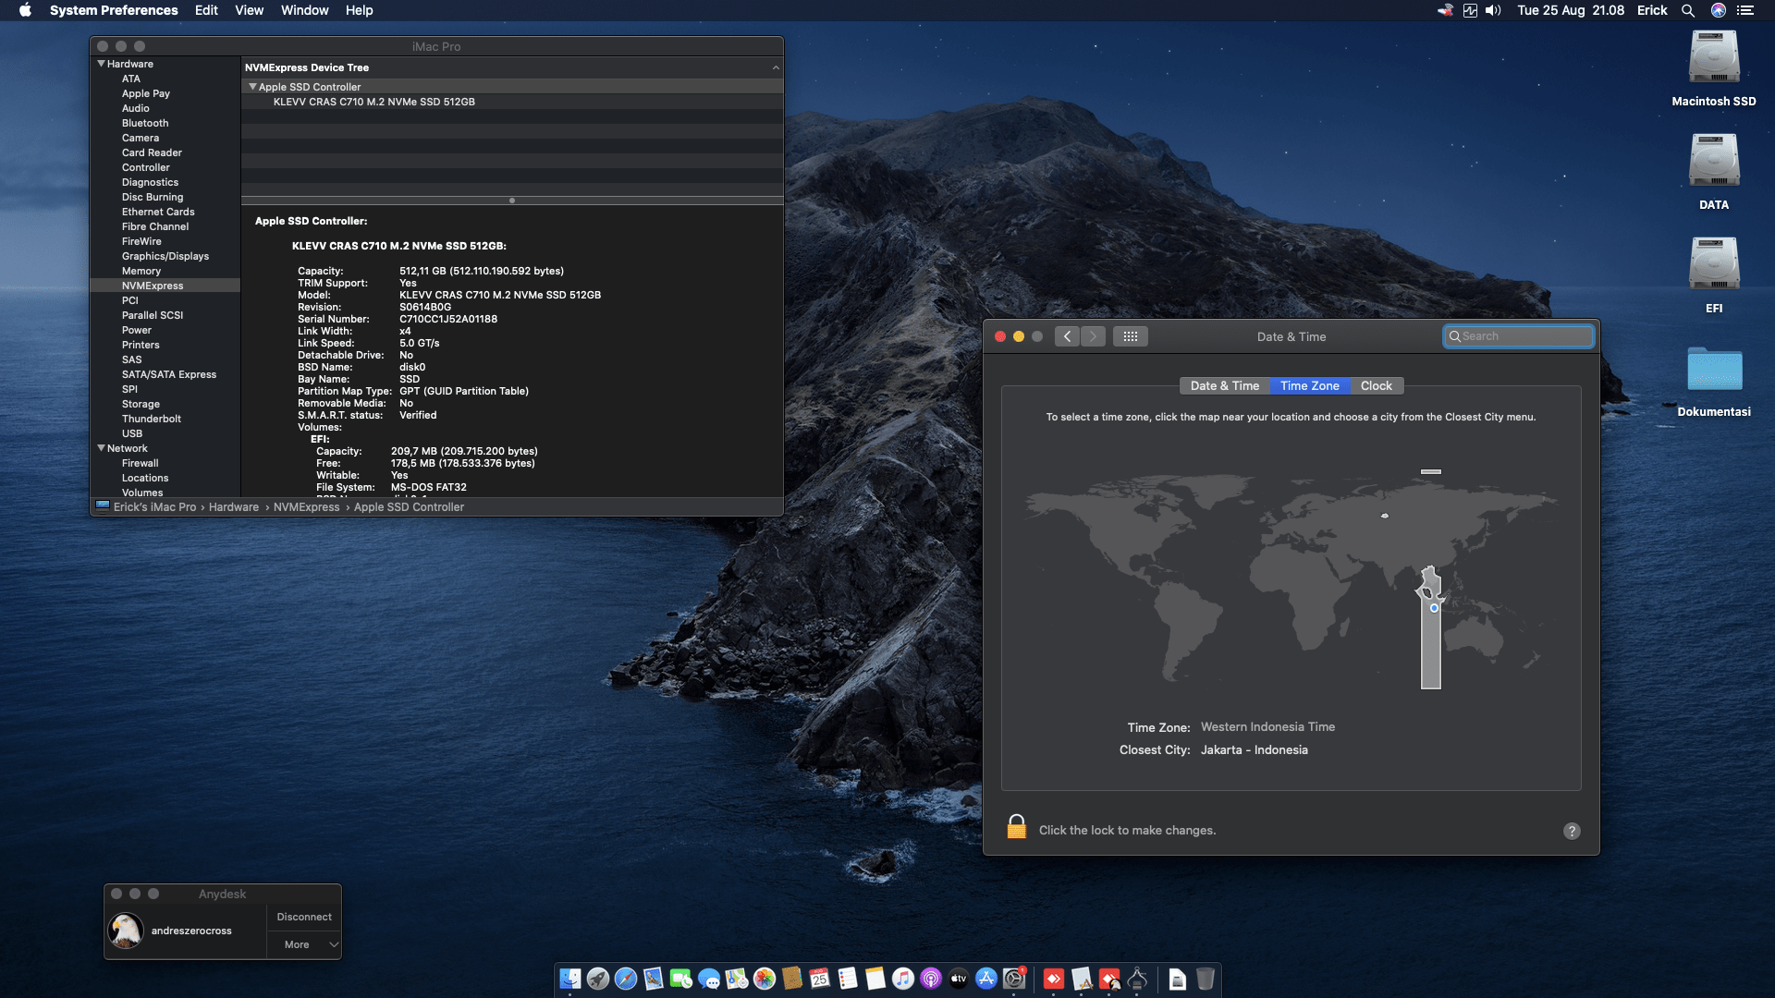The height and width of the screenshot is (998, 1775).
Task: Open the Trash in the Dock
Action: coord(1206,979)
